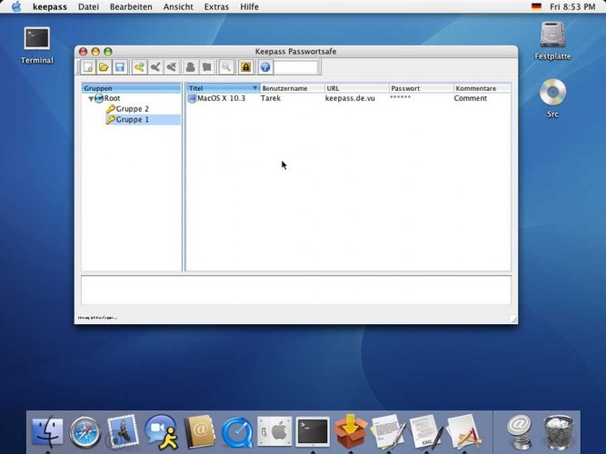Open Finder from the dock
606x454 pixels.
click(47, 431)
